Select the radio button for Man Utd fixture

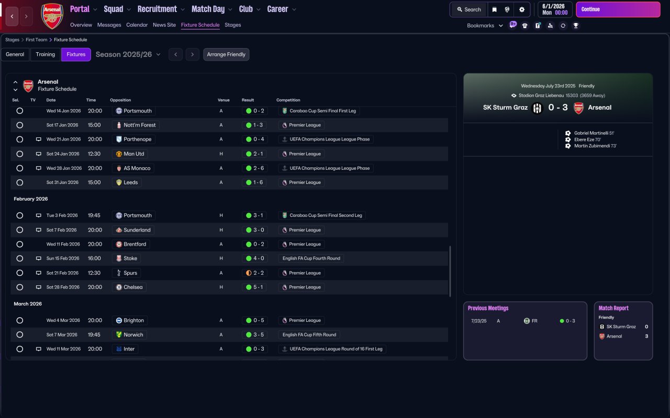(19, 154)
